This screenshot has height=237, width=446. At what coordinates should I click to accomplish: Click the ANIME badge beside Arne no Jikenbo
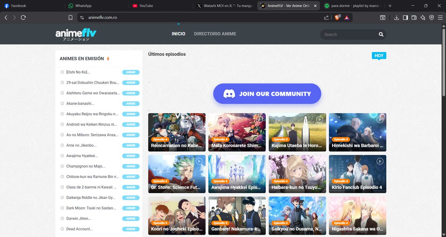click(131, 145)
